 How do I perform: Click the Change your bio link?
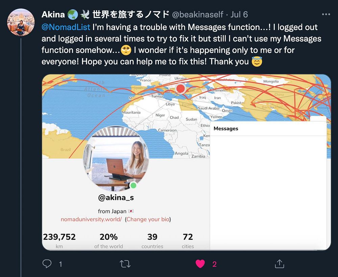(x=148, y=219)
